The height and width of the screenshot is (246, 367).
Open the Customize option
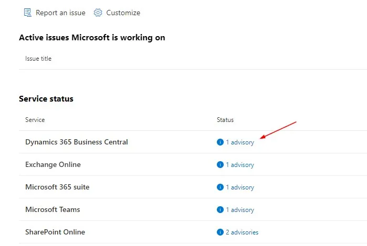(x=123, y=13)
